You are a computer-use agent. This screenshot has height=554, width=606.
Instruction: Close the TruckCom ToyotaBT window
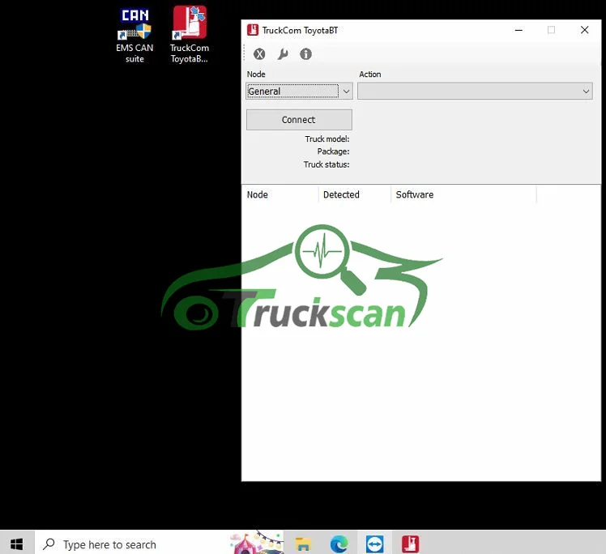[x=584, y=30]
